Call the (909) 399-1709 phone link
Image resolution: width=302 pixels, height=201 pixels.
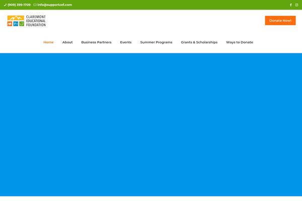(x=19, y=5)
